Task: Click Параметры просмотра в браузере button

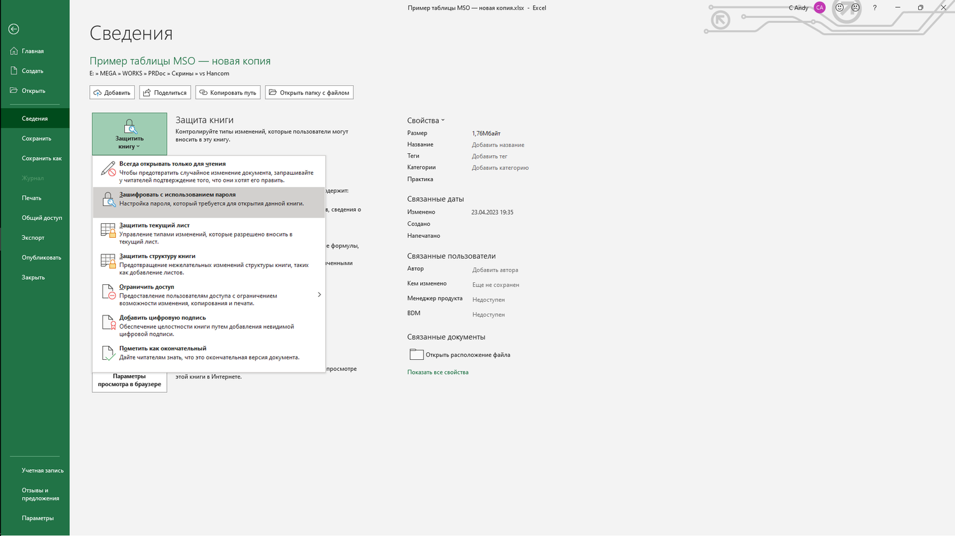Action: coord(129,380)
